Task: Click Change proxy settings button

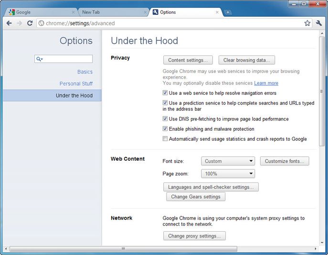Action: coord(194,236)
